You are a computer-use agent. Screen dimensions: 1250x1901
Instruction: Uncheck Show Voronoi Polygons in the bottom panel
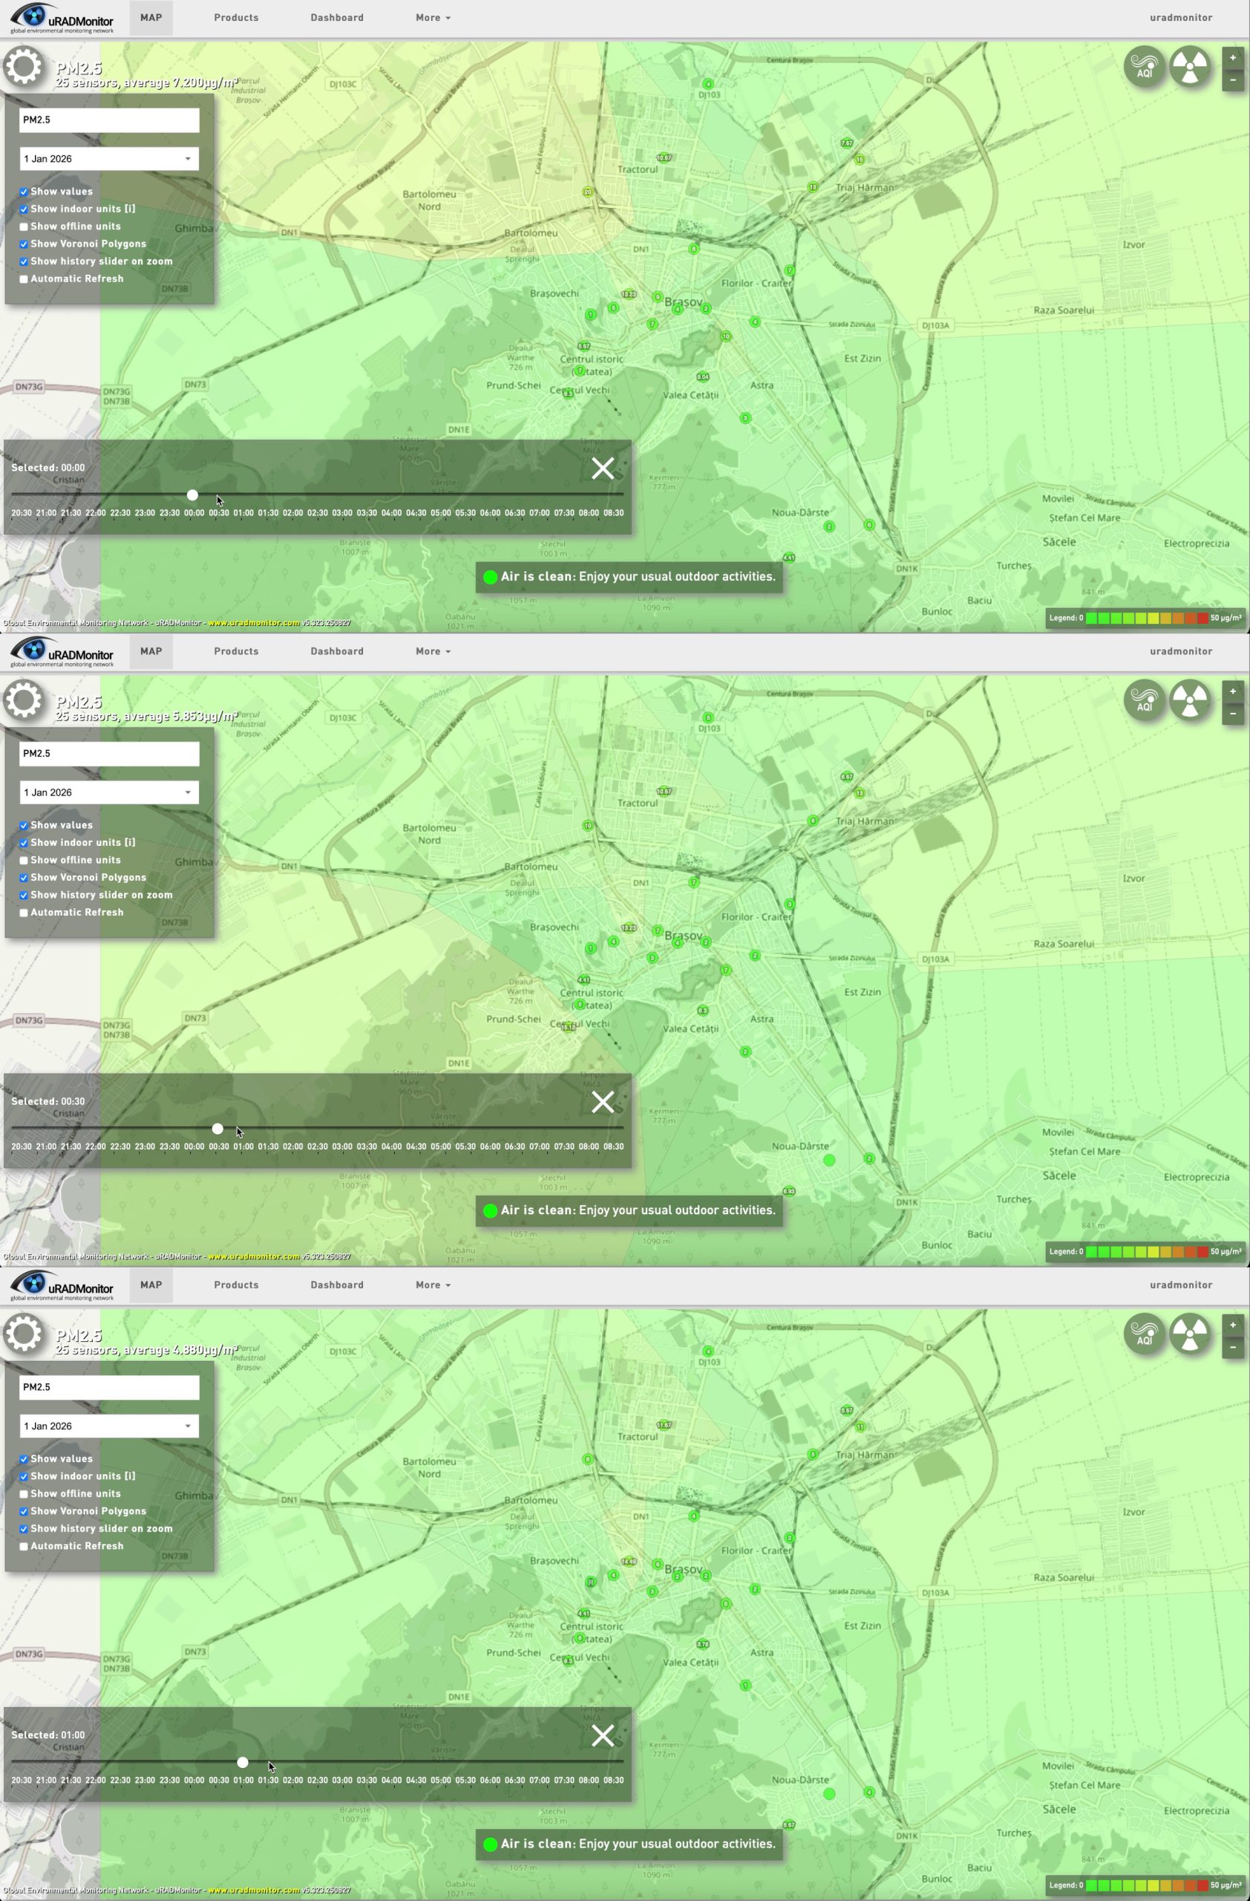24,1511
